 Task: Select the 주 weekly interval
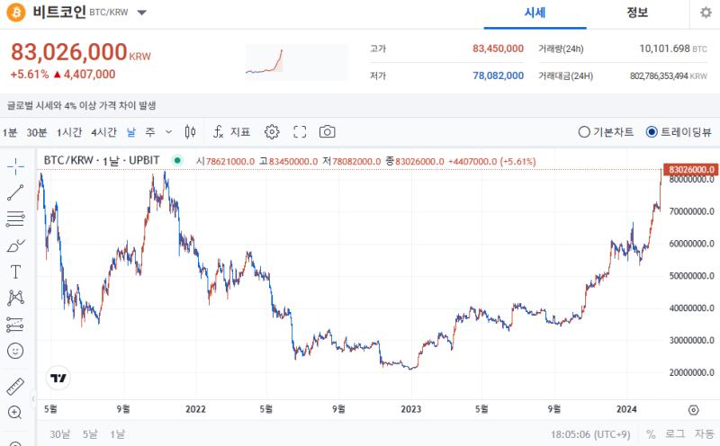pos(150,132)
